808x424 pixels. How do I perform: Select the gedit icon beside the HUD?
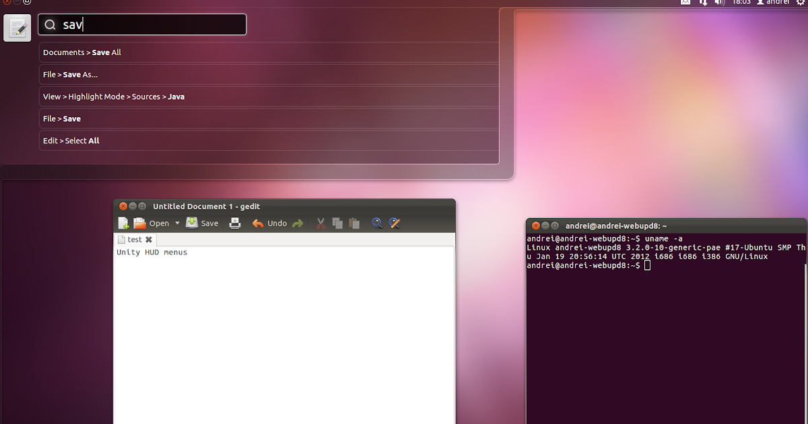pyautogui.click(x=17, y=27)
